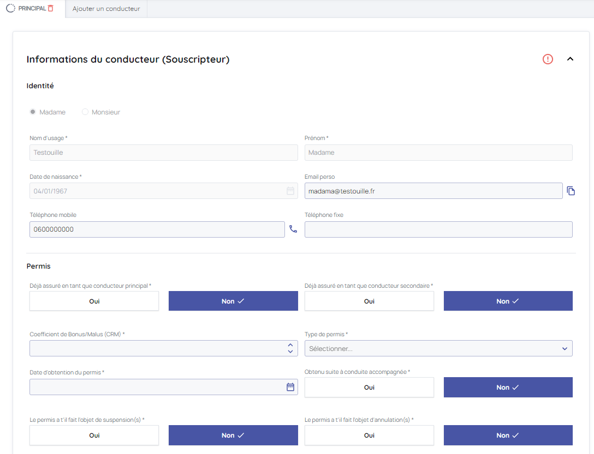The height and width of the screenshot is (454, 594).
Task: Click the calendar icon in Date de naissance
Action: click(290, 191)
